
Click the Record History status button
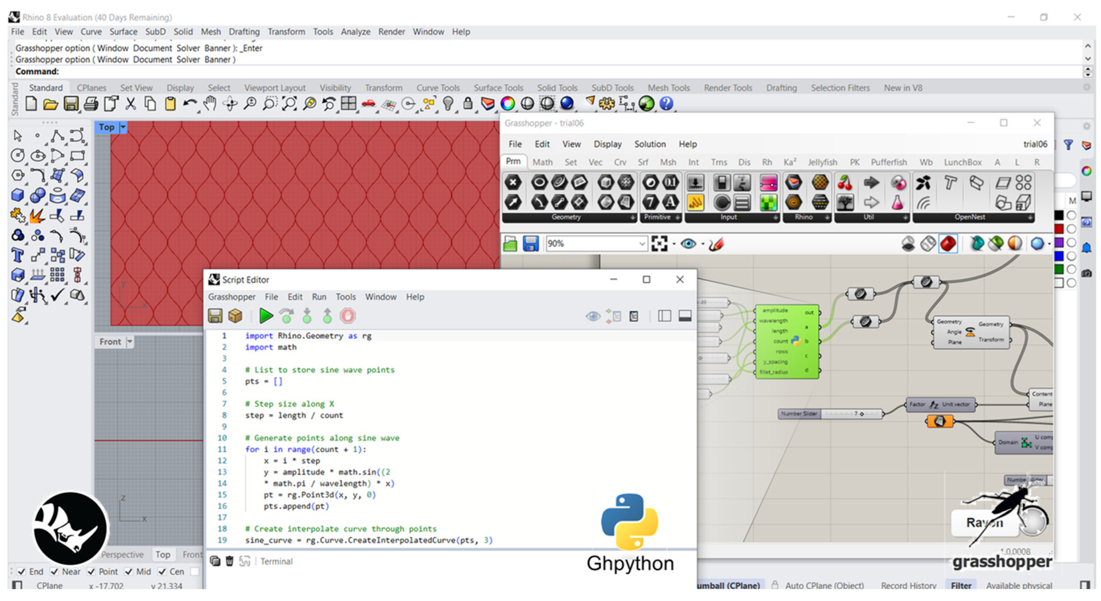click(908, 585)
